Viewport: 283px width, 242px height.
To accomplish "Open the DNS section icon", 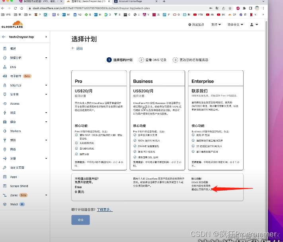I will (5, 67).
